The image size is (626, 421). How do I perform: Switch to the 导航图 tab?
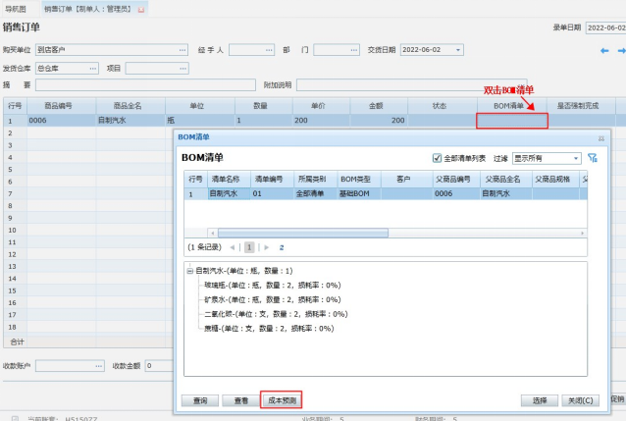(x=16, y=9)
